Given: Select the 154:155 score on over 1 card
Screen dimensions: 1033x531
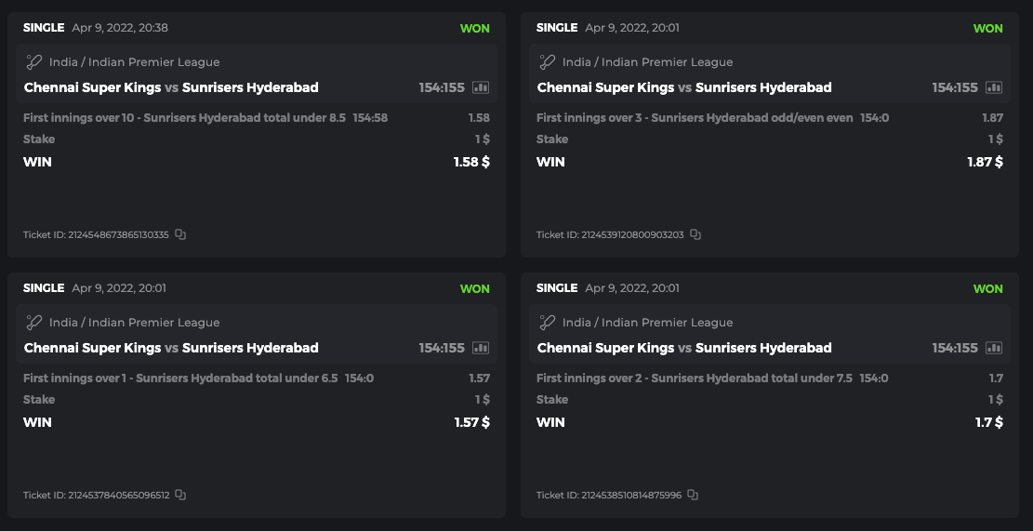Looking at the screenshot, I should click(x=442, y=348).
